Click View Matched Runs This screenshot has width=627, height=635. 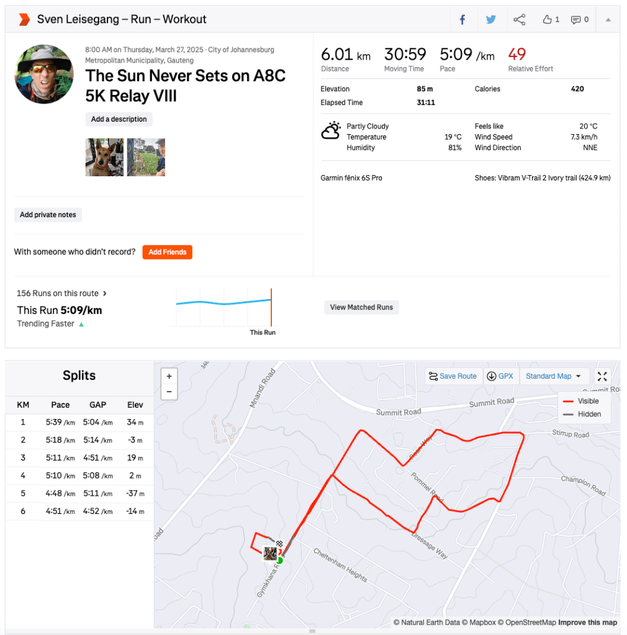361,307
